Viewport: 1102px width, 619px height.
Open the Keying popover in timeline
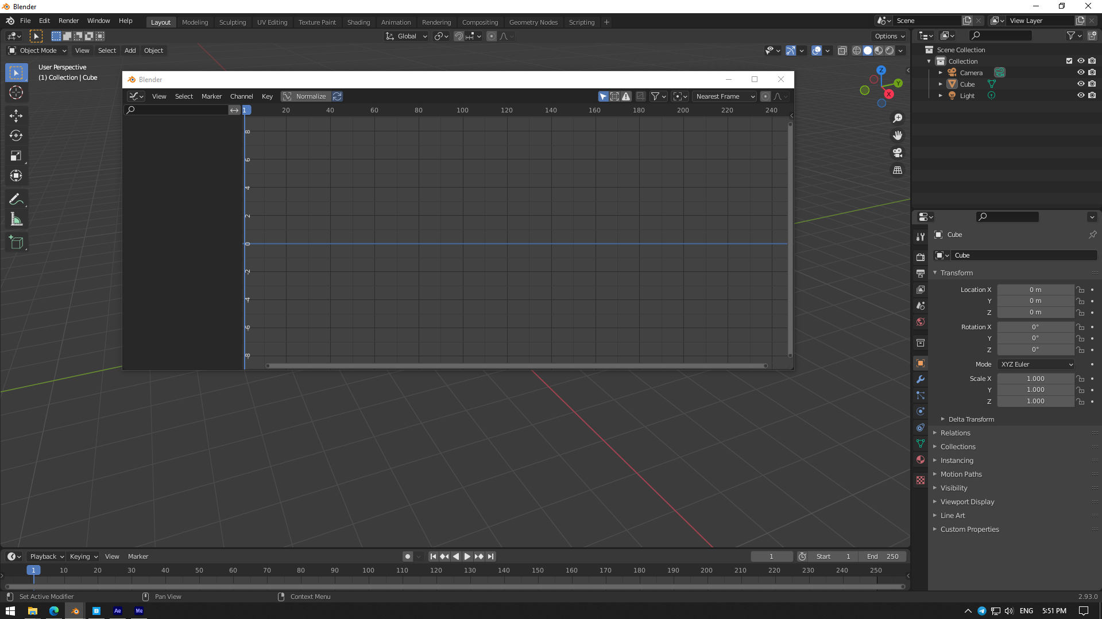83,556
